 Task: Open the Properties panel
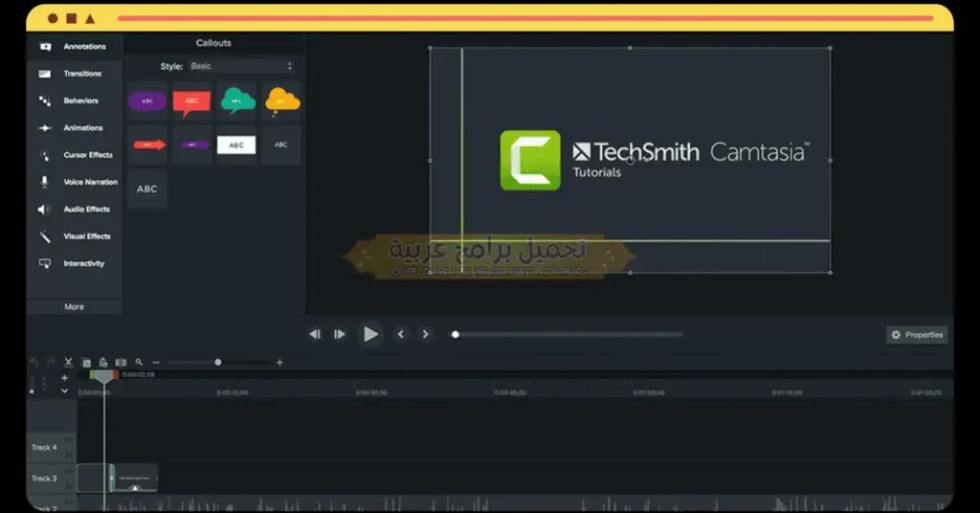pos(917,335)
